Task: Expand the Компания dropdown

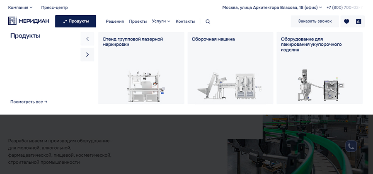Action: pyautogui.click(x=20, y=7)
